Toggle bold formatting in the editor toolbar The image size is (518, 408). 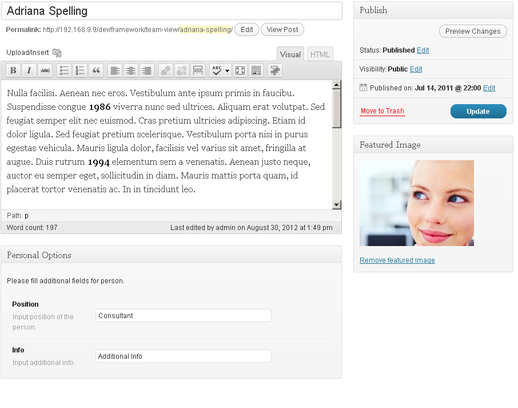[13, 70]
